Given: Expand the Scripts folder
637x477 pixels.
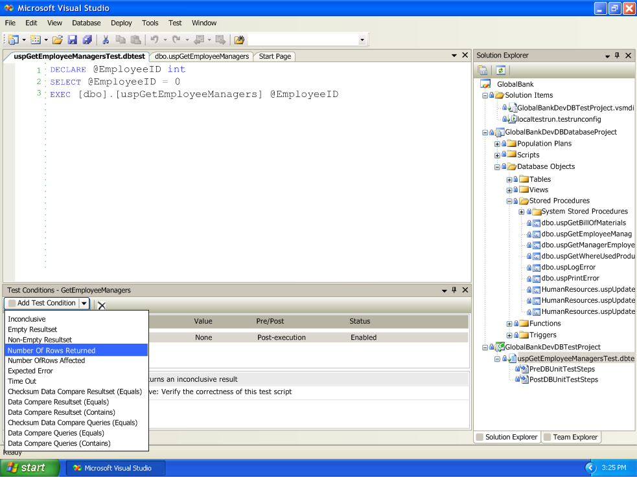Looking at the screenshot, I should click(x=497, y=155).
